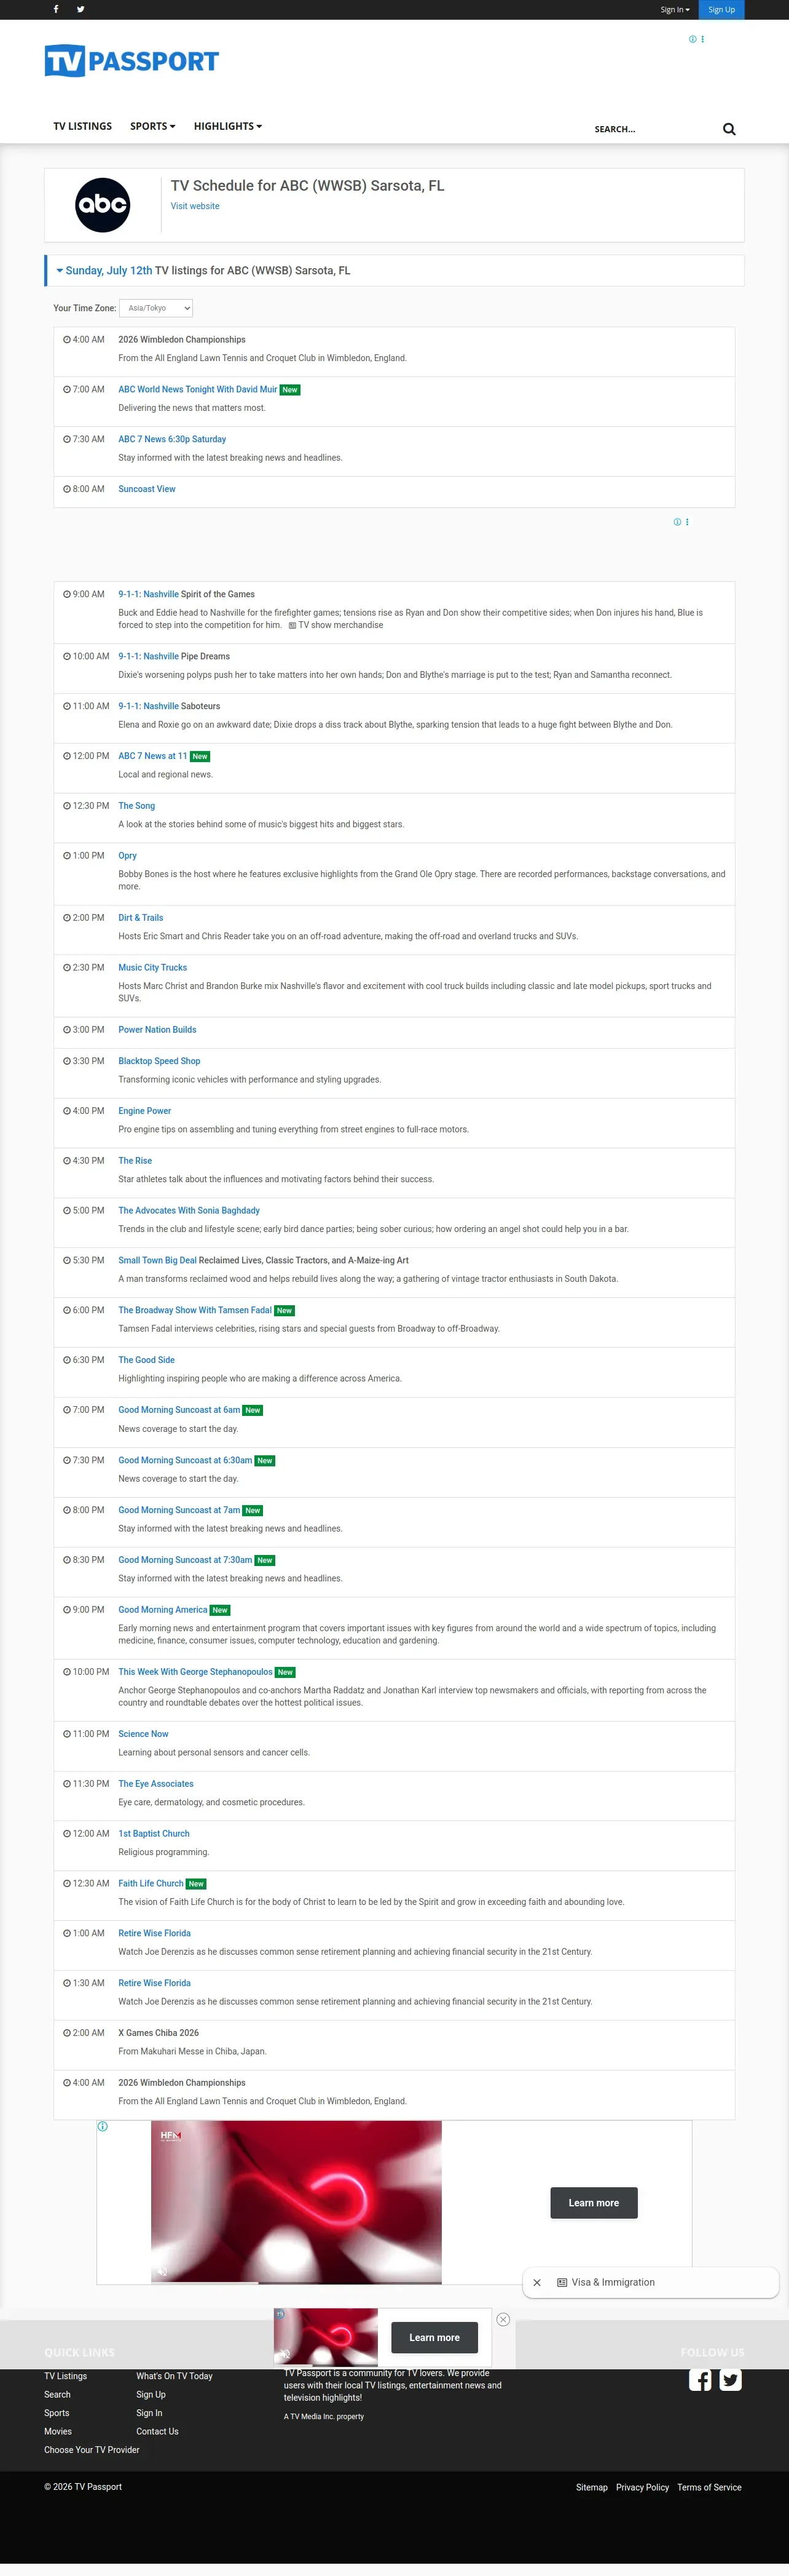Expand the Sports menu
The image size is (789, 2576).
tap(153, 126)
